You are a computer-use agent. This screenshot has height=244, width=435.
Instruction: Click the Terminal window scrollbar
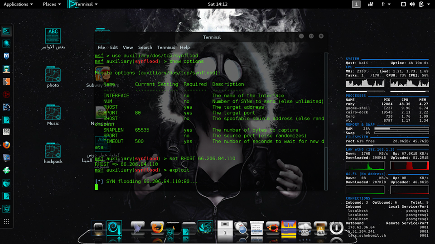click(326, 121)
